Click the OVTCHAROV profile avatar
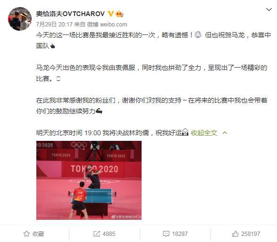Screen dimensions: 277x242 20,19
